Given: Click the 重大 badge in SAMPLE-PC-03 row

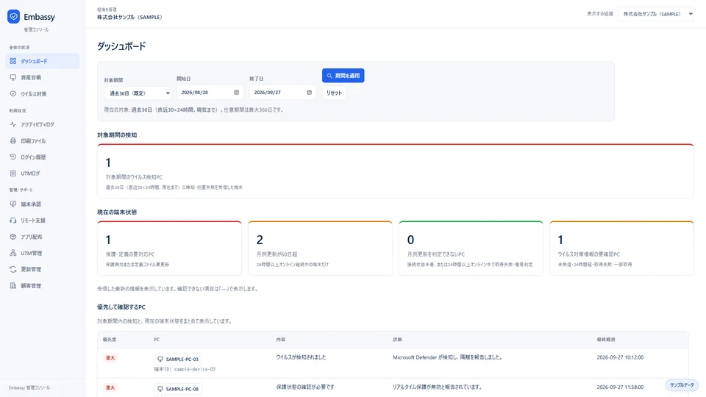Looking at the screenshot, I should click(x=110, y=358).
